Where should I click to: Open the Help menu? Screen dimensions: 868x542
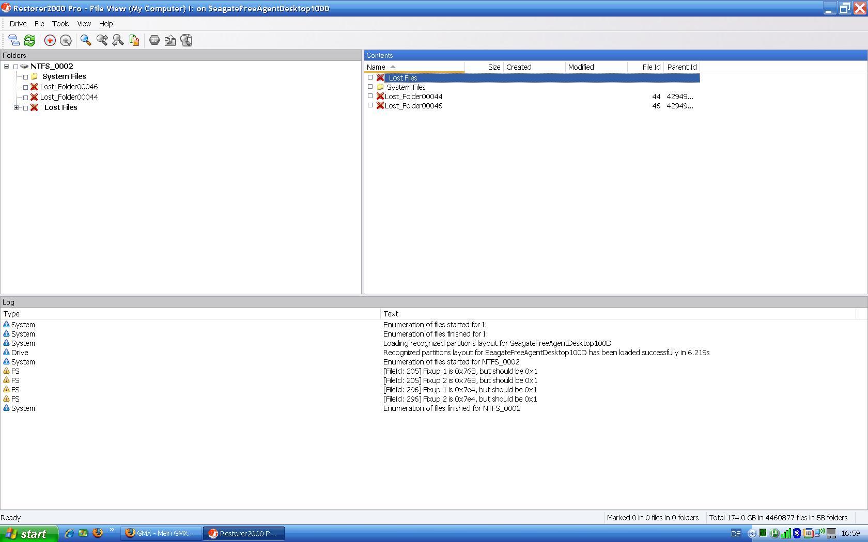pyautogui.click(x=106, y=24)
